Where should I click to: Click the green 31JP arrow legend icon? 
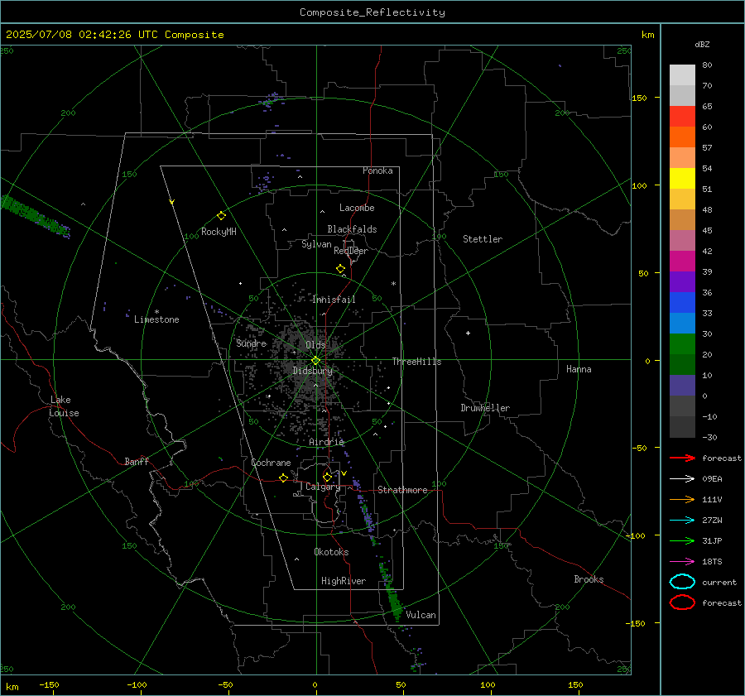pos(682,540)
